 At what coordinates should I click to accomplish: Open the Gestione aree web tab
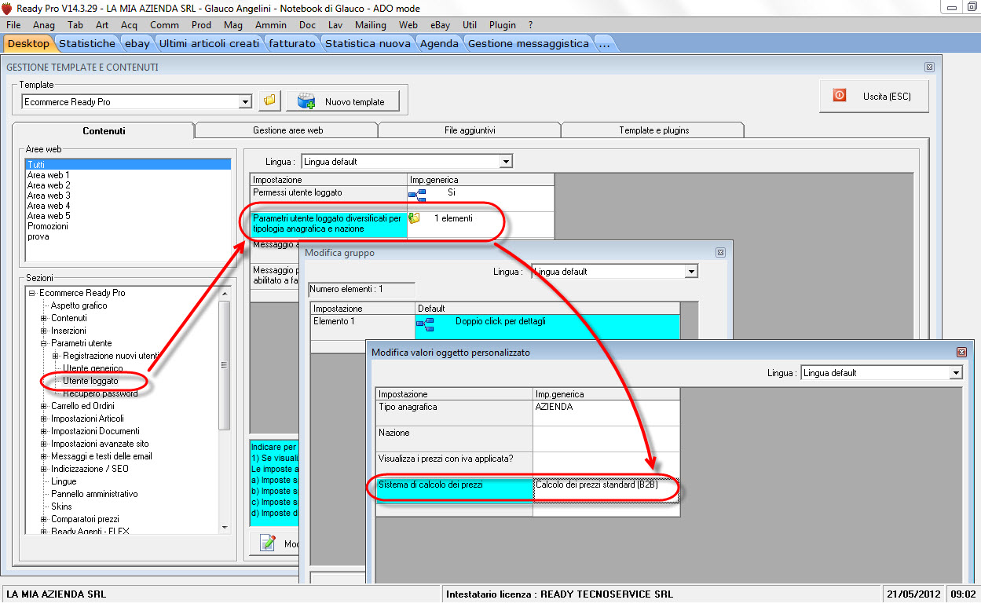click(287, 130)
